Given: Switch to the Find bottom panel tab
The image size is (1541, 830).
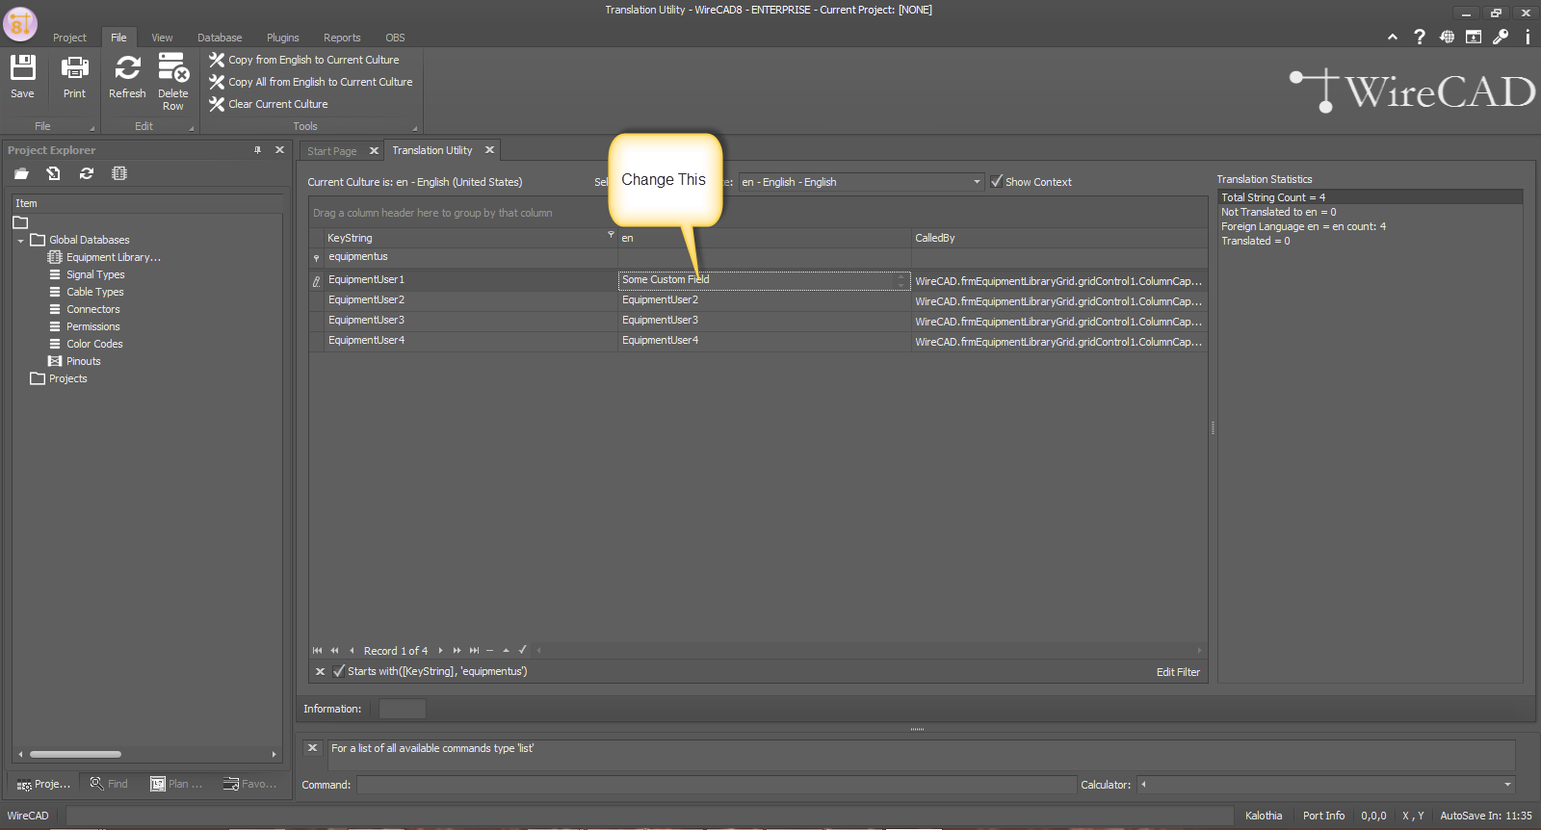Looking at the screenshot, I should (110, 784).
